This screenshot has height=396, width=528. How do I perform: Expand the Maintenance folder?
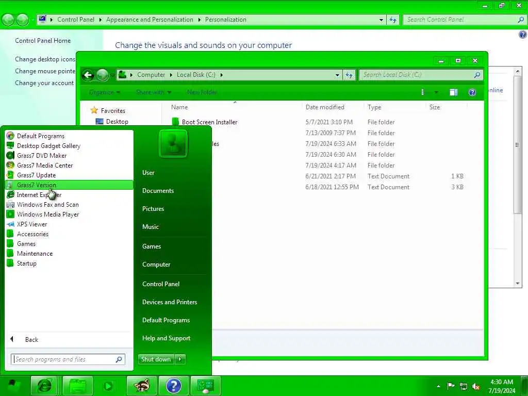click(35, 253)
